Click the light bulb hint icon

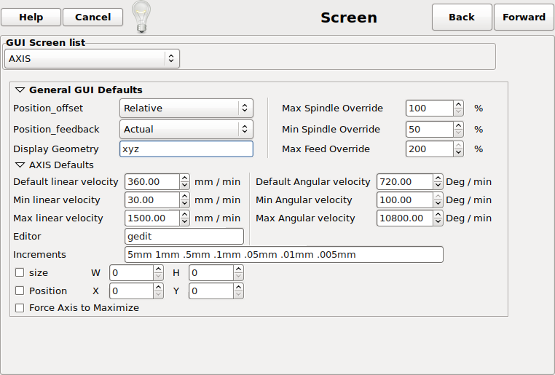click(x=141, y=16)
